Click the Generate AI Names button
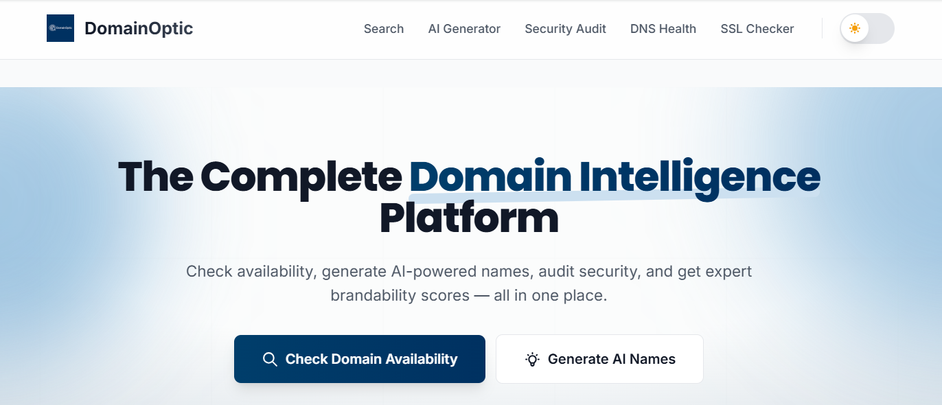Viewport: 942px width, 405px height. [x=599, y=359]
